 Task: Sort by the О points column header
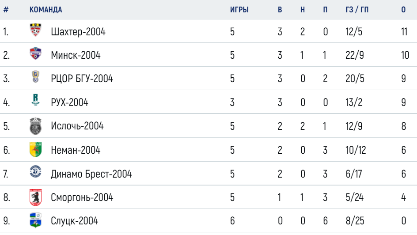tap(403, 10)
